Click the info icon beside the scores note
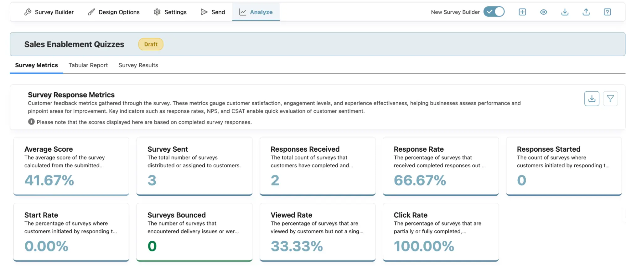This screenshot has width=626, height=268. [x=31, y=122]
